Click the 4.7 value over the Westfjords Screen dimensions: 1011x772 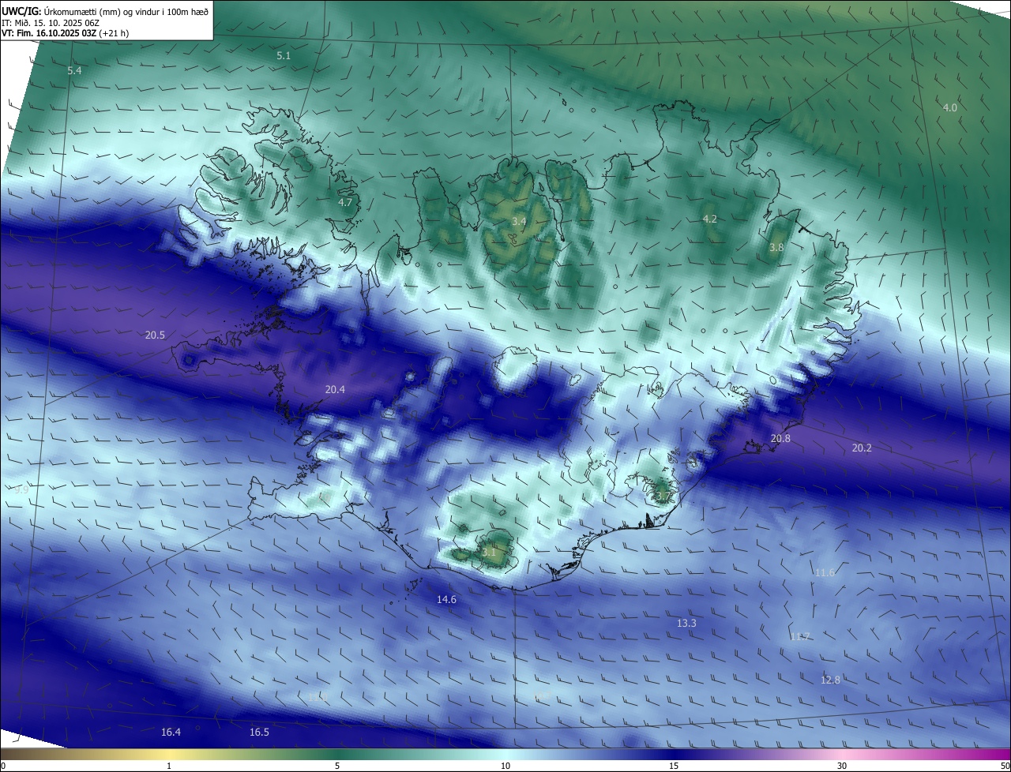click(x=345, y=202)
